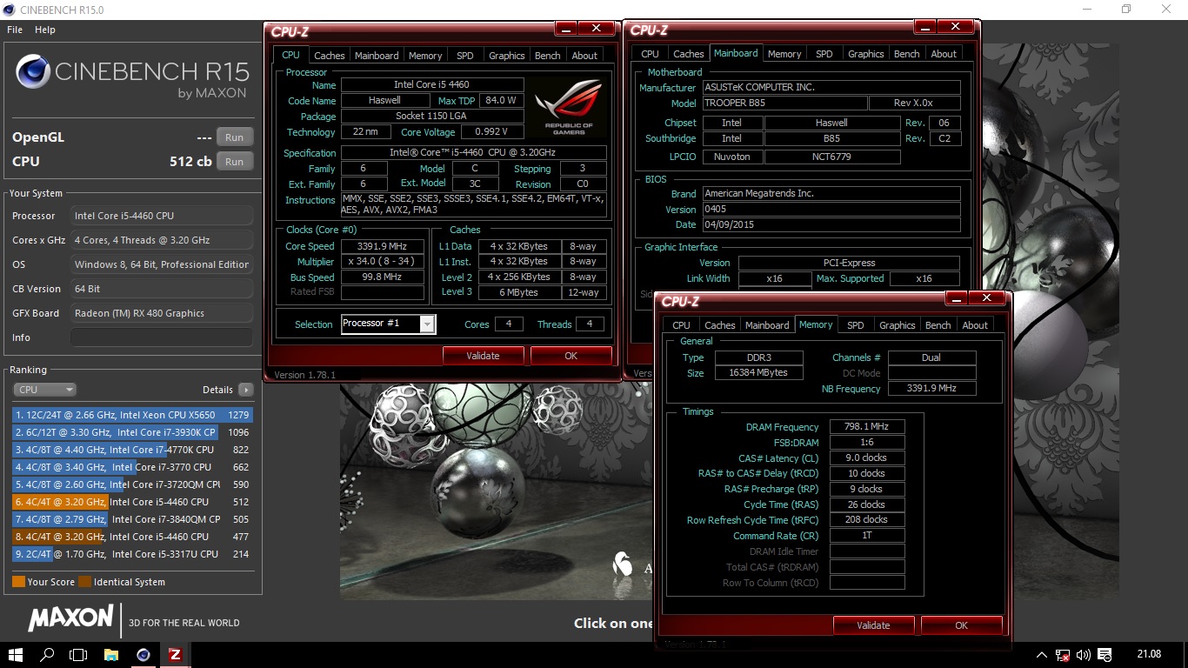The image size is (1188, 668).
Task: Open the network status tray icon
Action: point(1063,654)
